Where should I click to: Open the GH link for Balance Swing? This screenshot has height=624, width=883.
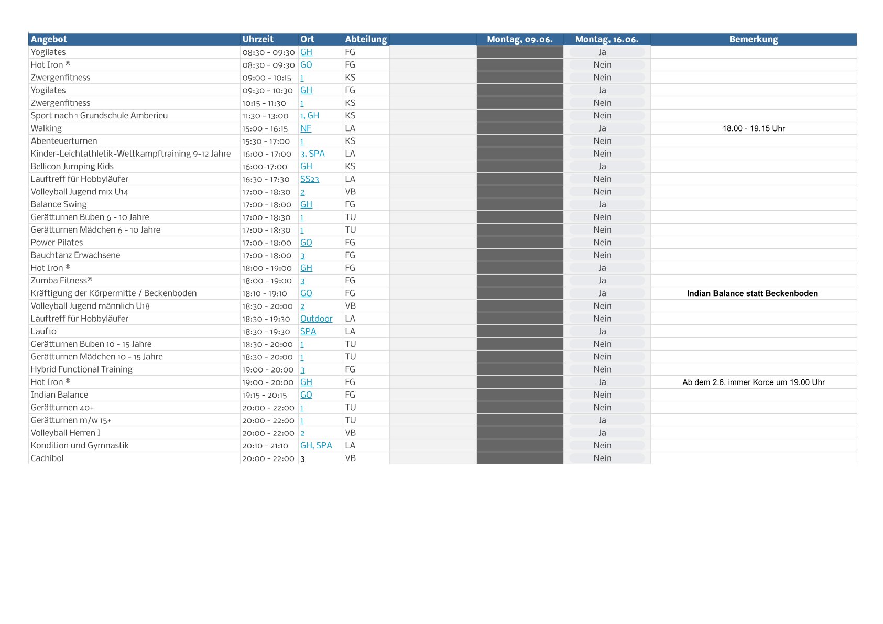click(306, 204)
